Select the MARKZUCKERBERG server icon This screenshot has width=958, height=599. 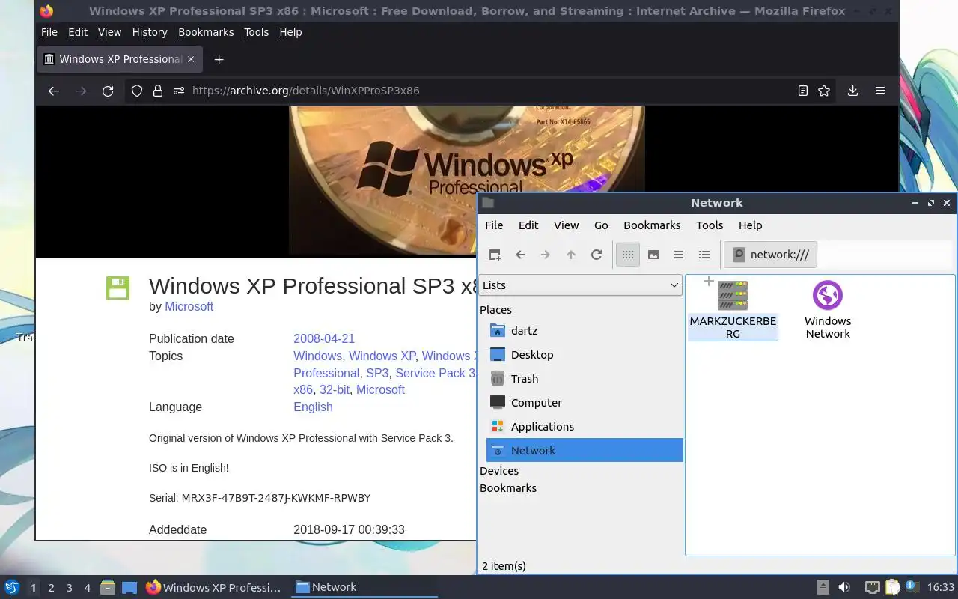click(x=733, y=295)
